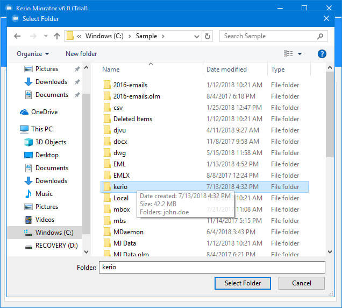Select pinned Downloads in Quick access

pos(51,82)
